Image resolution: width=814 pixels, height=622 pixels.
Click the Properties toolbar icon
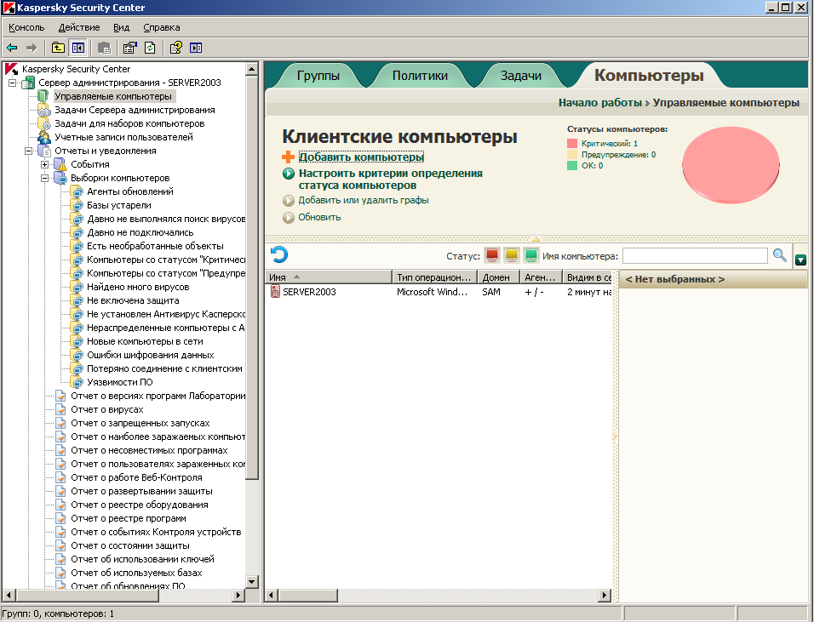[x=129, y=48]
